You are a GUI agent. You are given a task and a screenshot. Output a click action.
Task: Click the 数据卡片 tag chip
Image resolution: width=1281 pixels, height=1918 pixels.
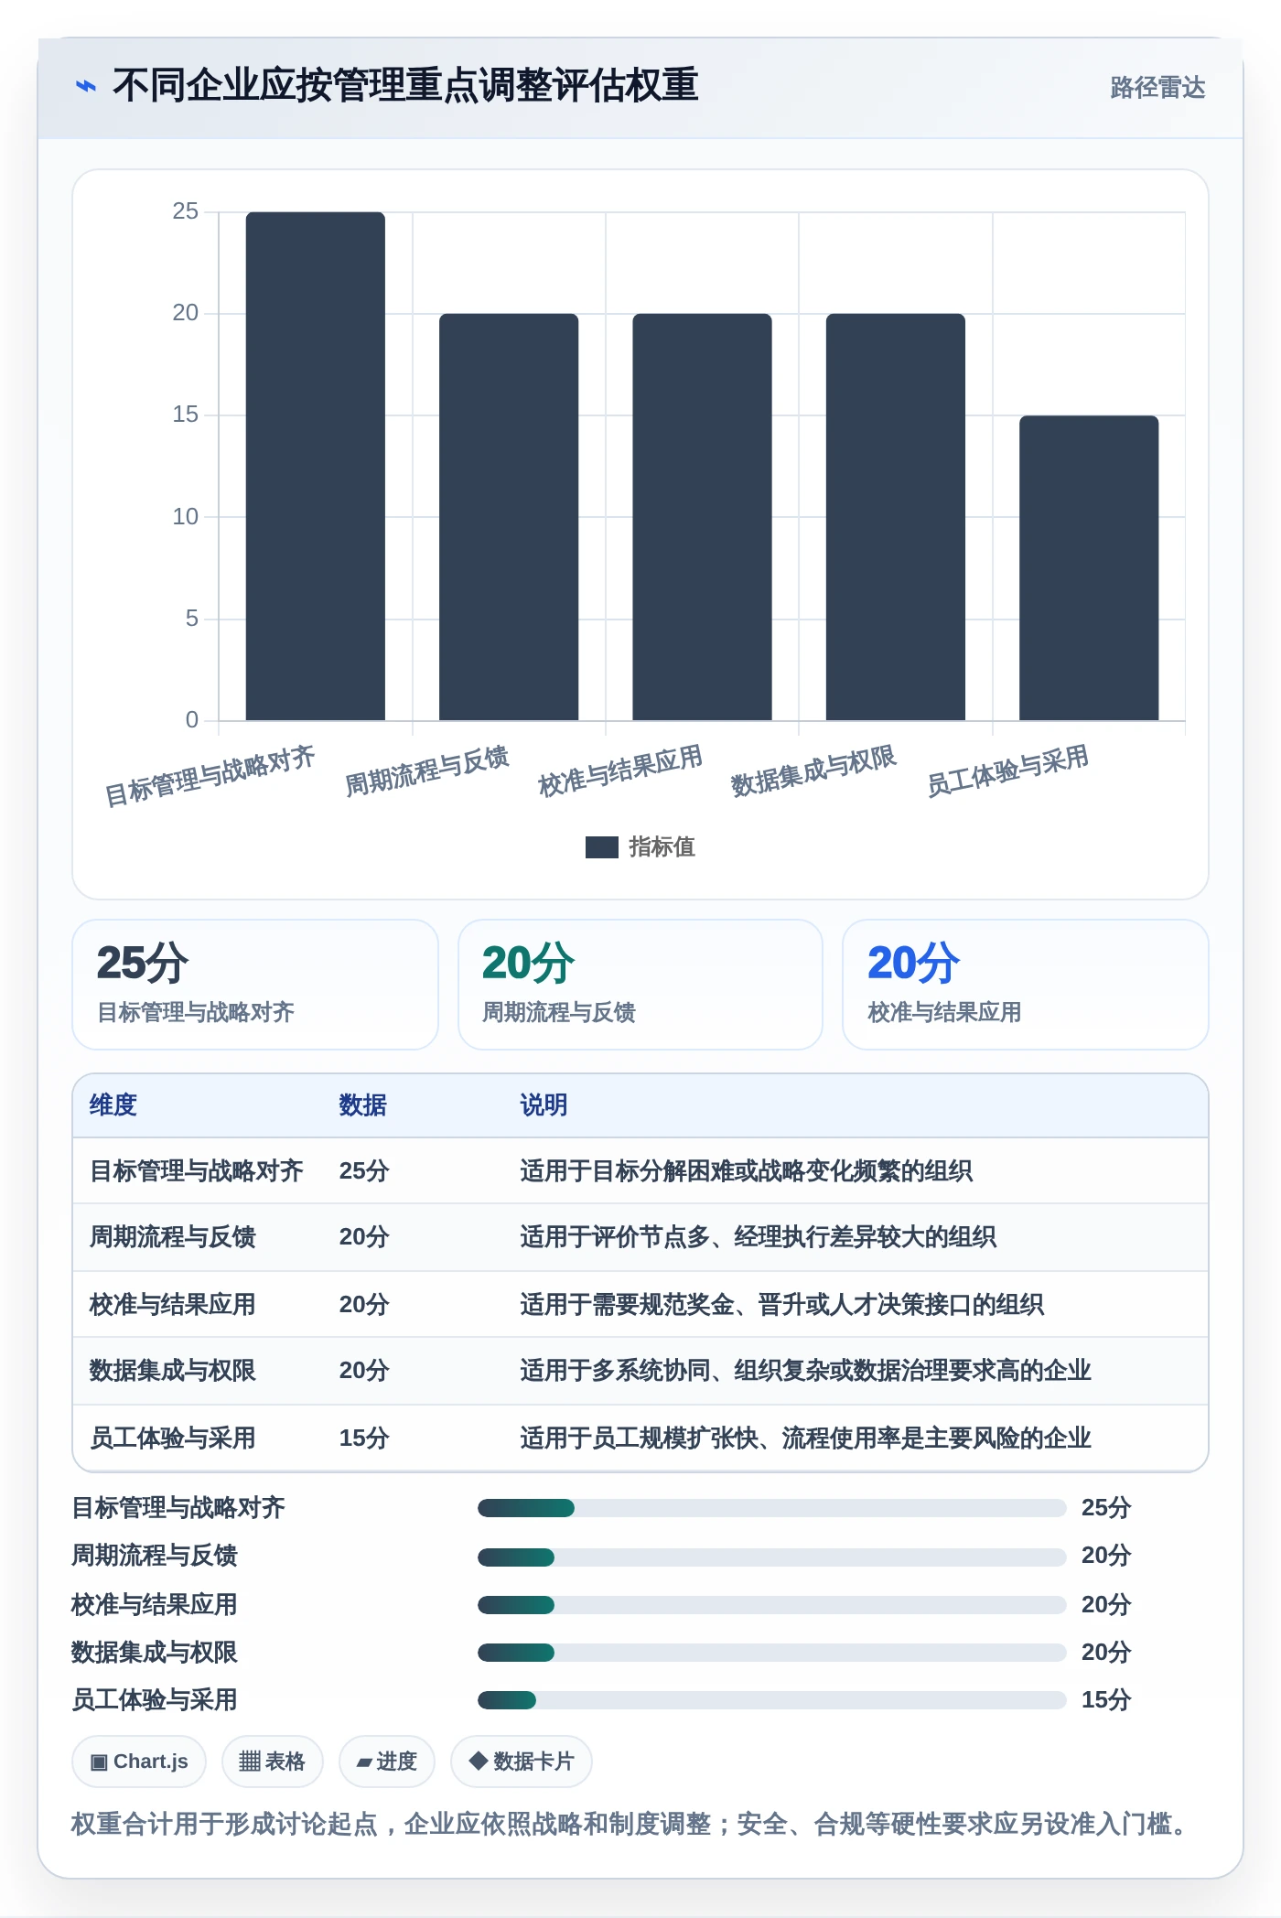click(521, 1762)
